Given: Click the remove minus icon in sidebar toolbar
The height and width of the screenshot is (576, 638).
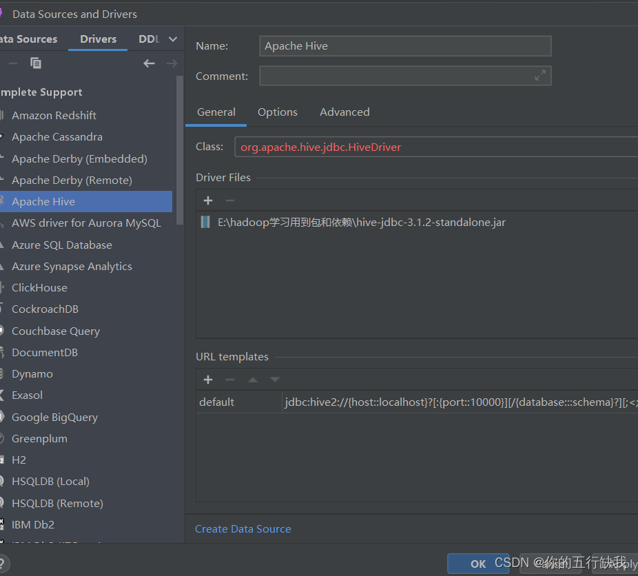Looking at the screenshot, I should point(13,63).
